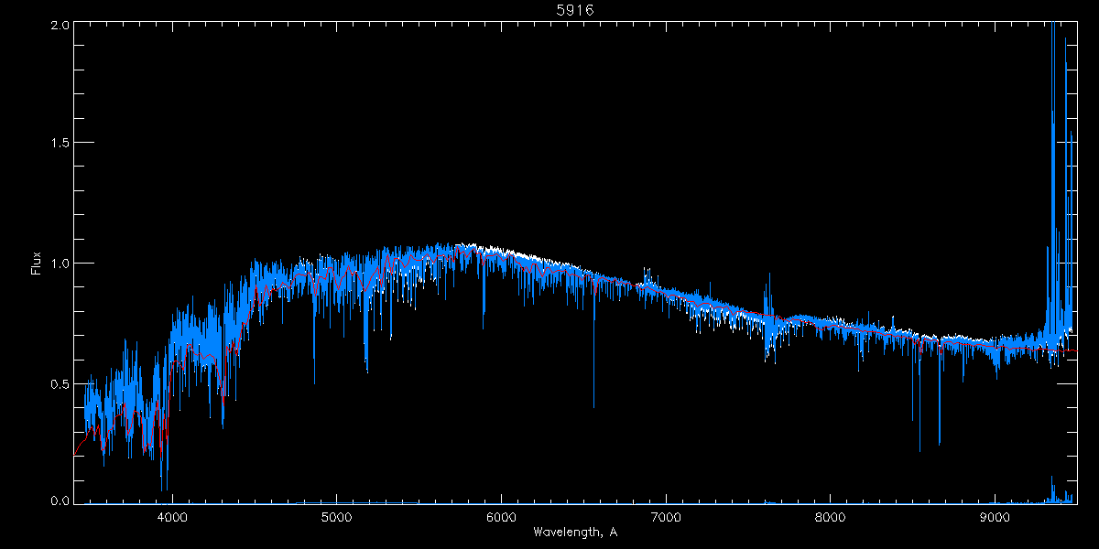Viewport: 1099px width, 549px height.
Task: Click the 7000 wavelength tick label
Action: tap(666, 517)
